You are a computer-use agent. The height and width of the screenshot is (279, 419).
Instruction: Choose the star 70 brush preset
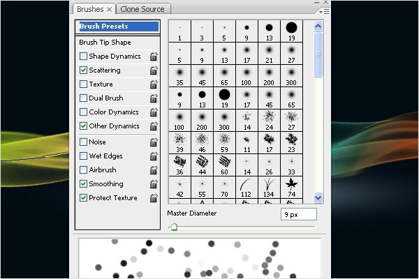pos(224,187)
